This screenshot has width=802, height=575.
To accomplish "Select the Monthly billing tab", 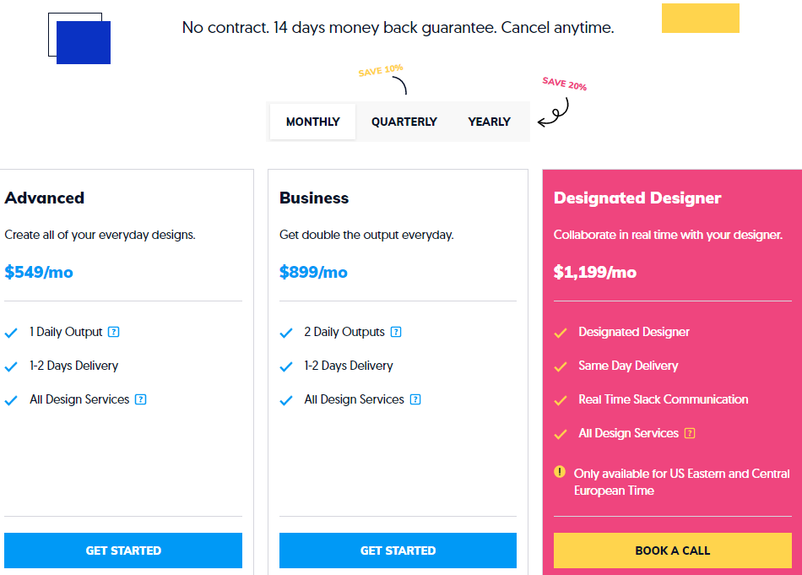I will pyautogui.click(x=312, y=122).
